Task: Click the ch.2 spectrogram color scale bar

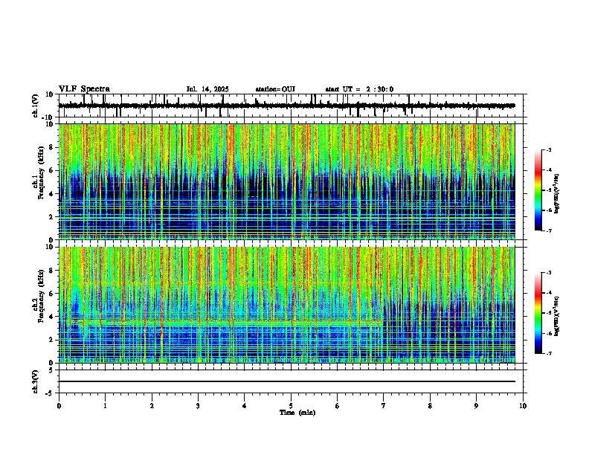Action: [x=538, y=313]
